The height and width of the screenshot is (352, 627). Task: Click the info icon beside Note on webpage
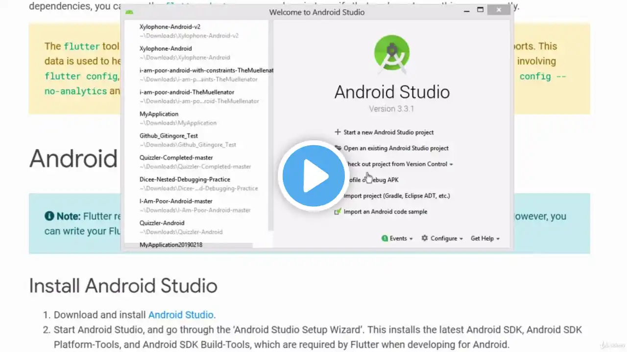click(49, 216)
